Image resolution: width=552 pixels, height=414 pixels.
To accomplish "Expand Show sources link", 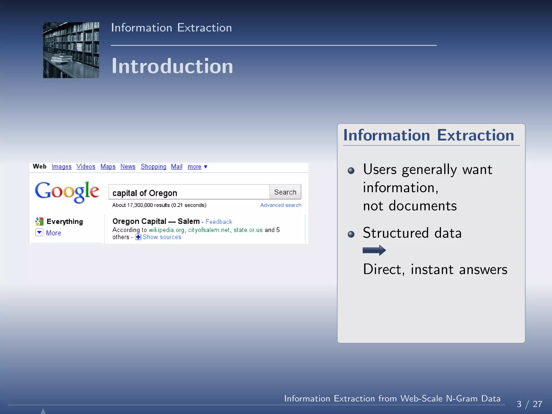I will click(x=162, y=237).
